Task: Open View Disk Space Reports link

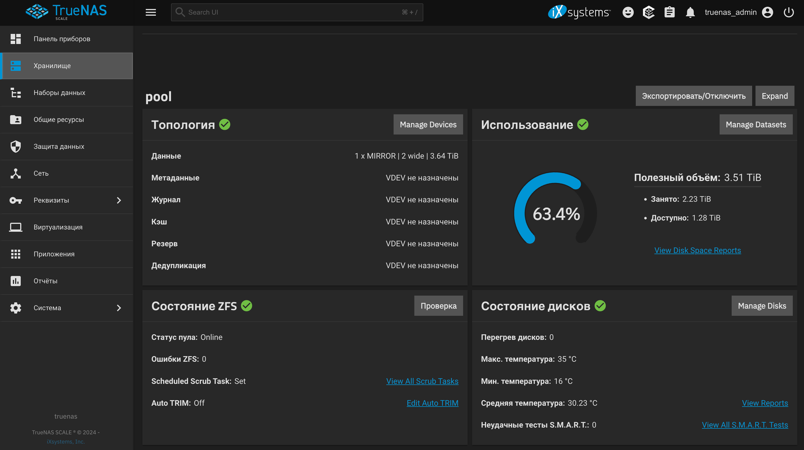Action: (x=697, y=250)
